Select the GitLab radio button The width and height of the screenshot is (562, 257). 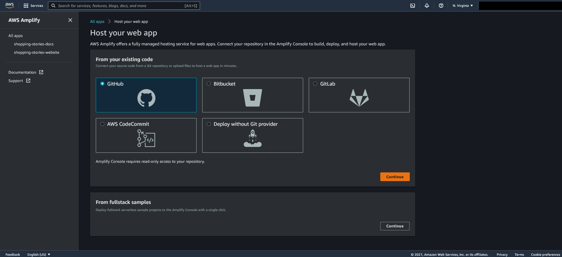pos(315,84)
